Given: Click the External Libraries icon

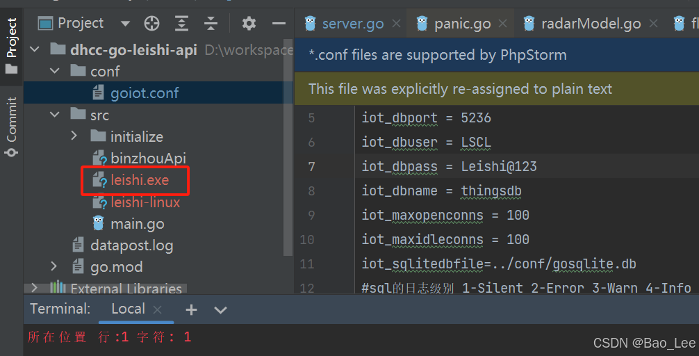Looking at the screenshot, I should pos(58,287).
